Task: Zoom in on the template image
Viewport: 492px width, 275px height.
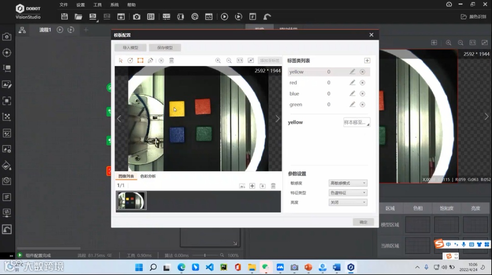Action: pos(218,61)
